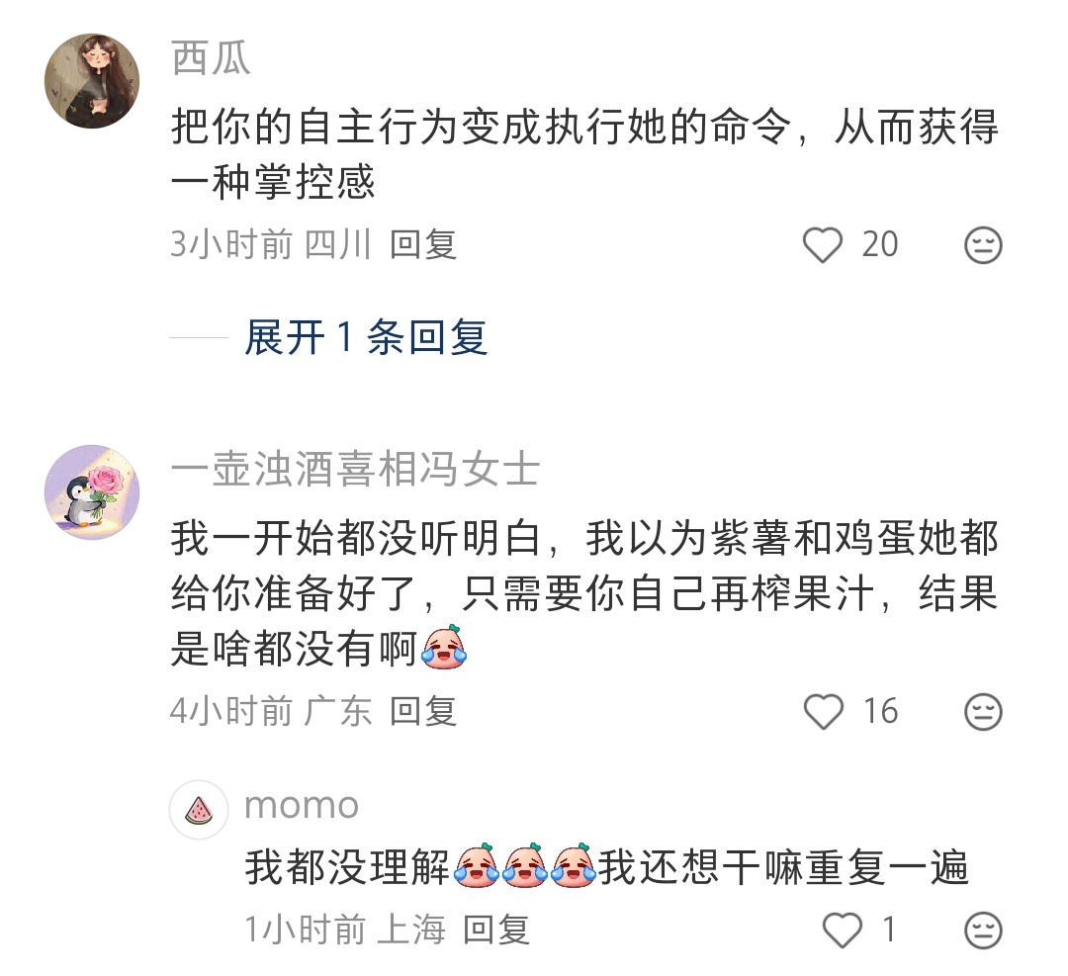Select 西瓜's comment text about 掌控感
The image size is (1068, 976).
coord(584,154)
